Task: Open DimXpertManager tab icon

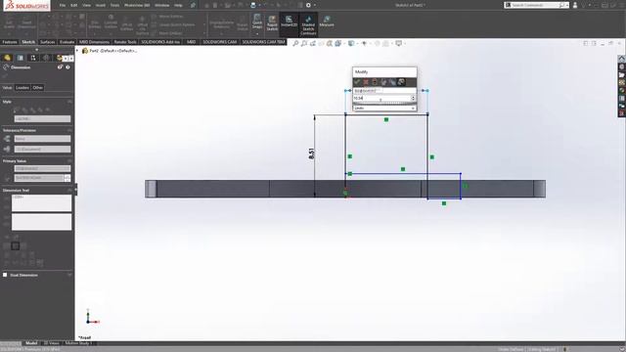Action: (x=46, y=58)
